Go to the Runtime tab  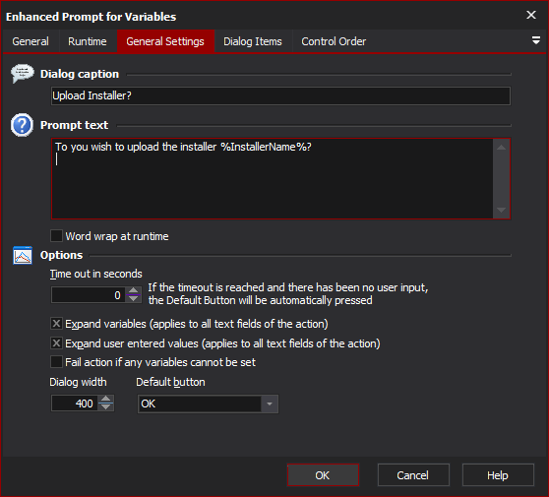point(88,41)
